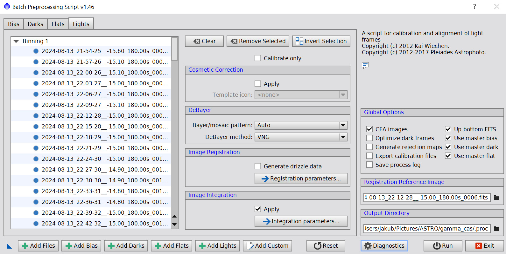Click the blue dot of file 21-54-25
The width and height of the screenshot is (506, 254).
click(36, 51)
